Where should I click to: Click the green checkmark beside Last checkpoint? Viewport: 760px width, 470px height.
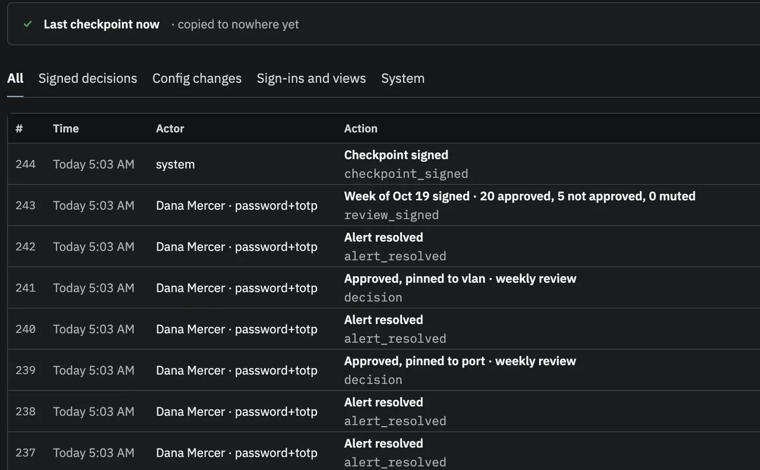[28, 24]
